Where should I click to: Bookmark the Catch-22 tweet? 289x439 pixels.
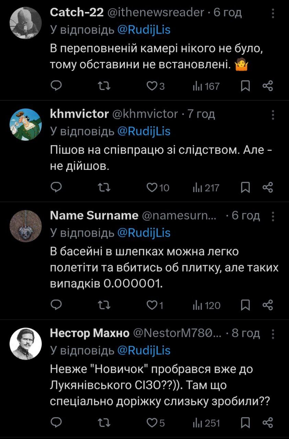[x=245, y=86]
